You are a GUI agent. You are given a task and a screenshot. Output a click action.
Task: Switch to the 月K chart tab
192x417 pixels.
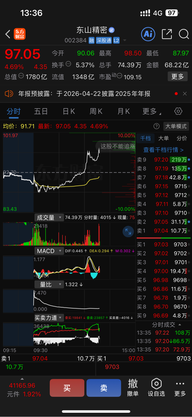tap(123, 111)
